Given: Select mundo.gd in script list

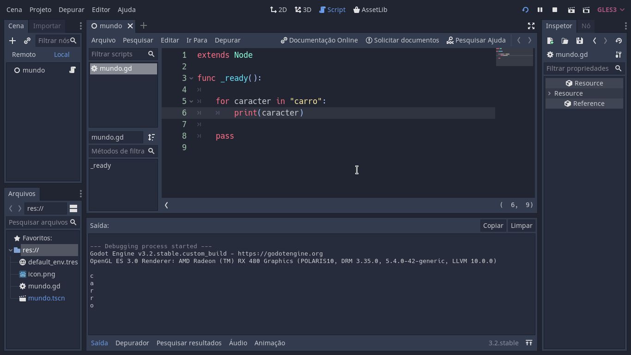Looking at the screenshot, I should (x=123, y=68).
